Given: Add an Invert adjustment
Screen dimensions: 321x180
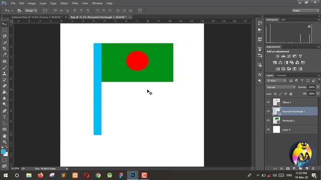Looking at the screenshot, I should [x=277, y=69].
